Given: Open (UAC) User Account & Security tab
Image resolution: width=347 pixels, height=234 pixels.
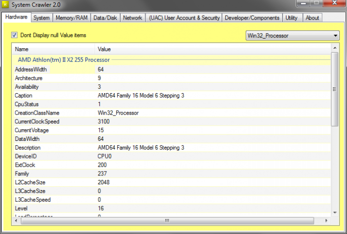Looking at the screenshot, I should pos(184,18).
